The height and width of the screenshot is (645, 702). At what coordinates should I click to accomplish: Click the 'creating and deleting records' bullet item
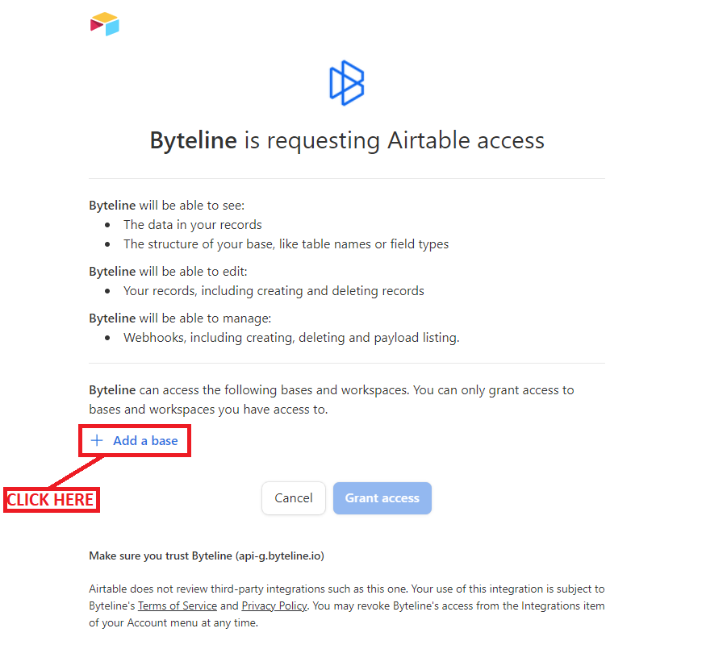tap(274, 290)
